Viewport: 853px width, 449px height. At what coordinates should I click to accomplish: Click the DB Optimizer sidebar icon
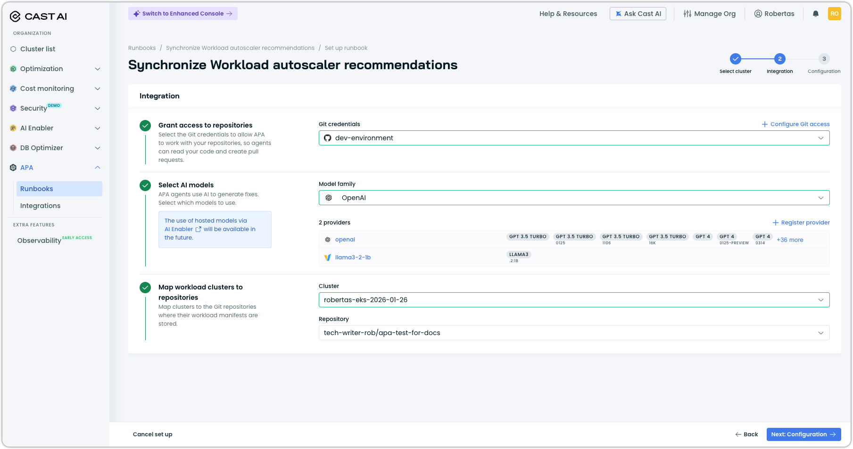point(13,148)
